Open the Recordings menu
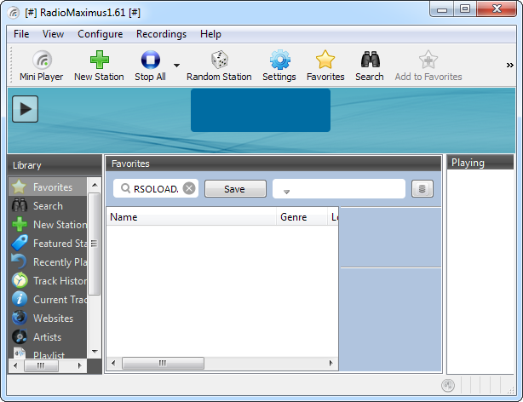The height and width of the screenshot is (402, 523). [162, 34]
